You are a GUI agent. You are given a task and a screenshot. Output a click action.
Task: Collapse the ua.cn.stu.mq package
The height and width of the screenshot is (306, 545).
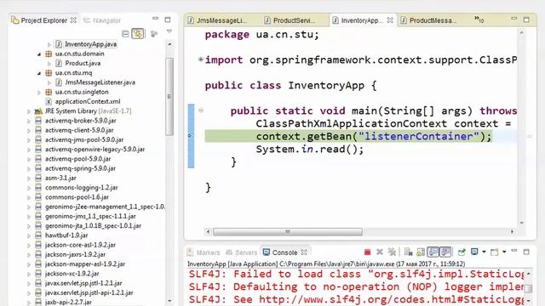pos(39,73)
